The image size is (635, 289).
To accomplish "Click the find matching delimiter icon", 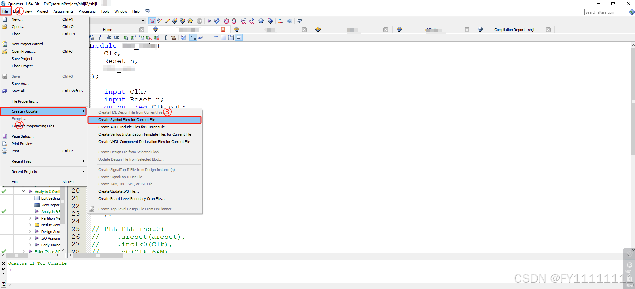I will [x=99, y=38].
